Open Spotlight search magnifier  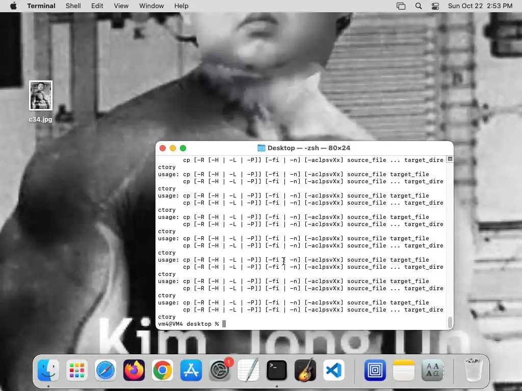click(x=419, y=6)
